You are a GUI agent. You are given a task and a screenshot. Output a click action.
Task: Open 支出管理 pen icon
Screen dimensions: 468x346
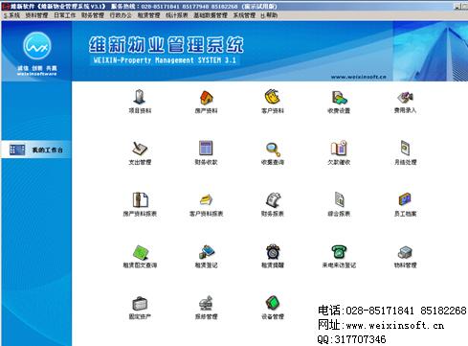coord(140,149)
